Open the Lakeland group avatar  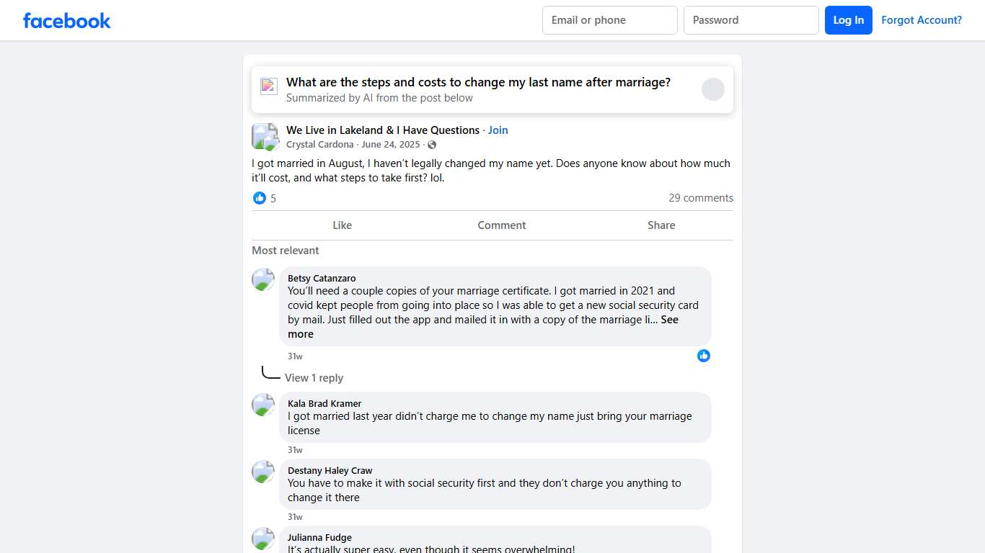[265, 136]
